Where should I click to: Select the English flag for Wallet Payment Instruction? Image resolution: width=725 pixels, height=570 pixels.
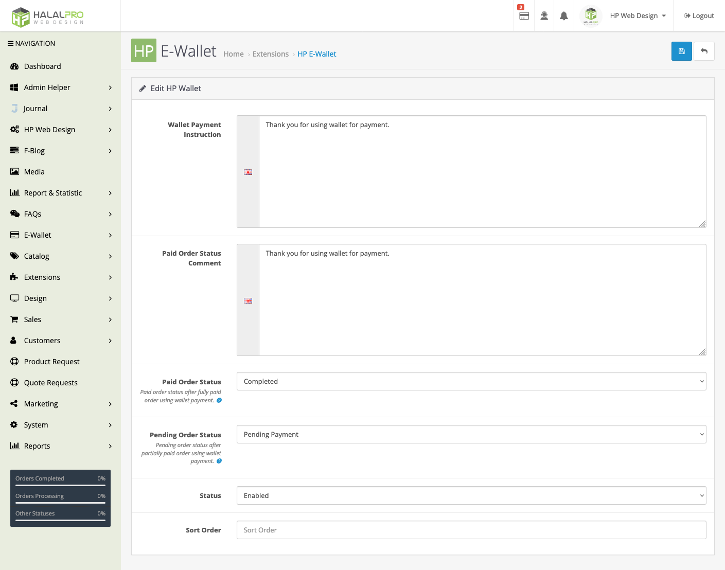tap(247, 172)
